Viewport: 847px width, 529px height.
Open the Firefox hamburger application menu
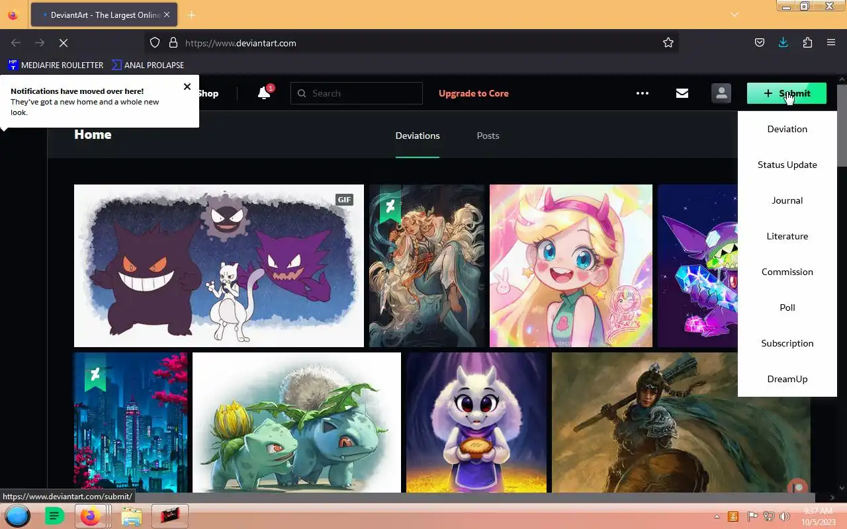point(831,43)
